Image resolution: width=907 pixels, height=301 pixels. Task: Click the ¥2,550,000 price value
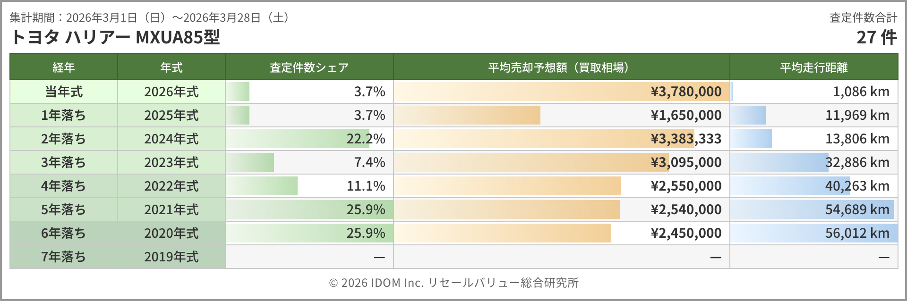click(686, 186)
